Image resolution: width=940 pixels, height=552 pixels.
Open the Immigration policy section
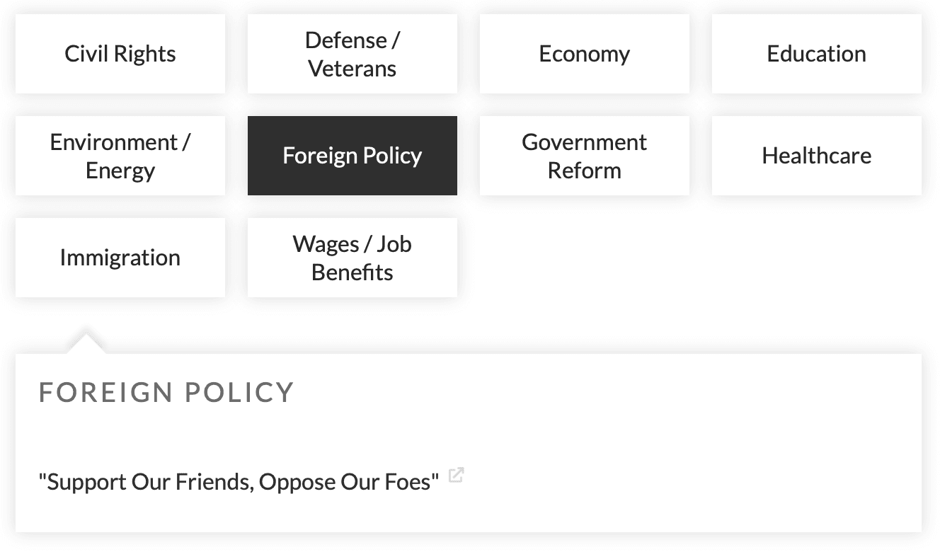(120, 258)
